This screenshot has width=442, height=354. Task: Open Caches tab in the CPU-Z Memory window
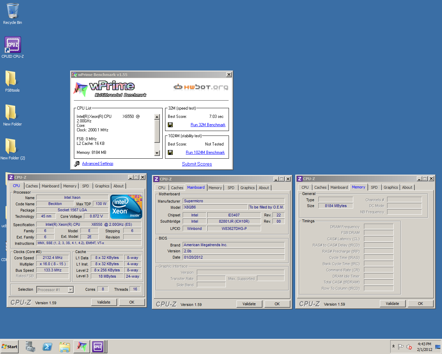click(x=320, y=187)
